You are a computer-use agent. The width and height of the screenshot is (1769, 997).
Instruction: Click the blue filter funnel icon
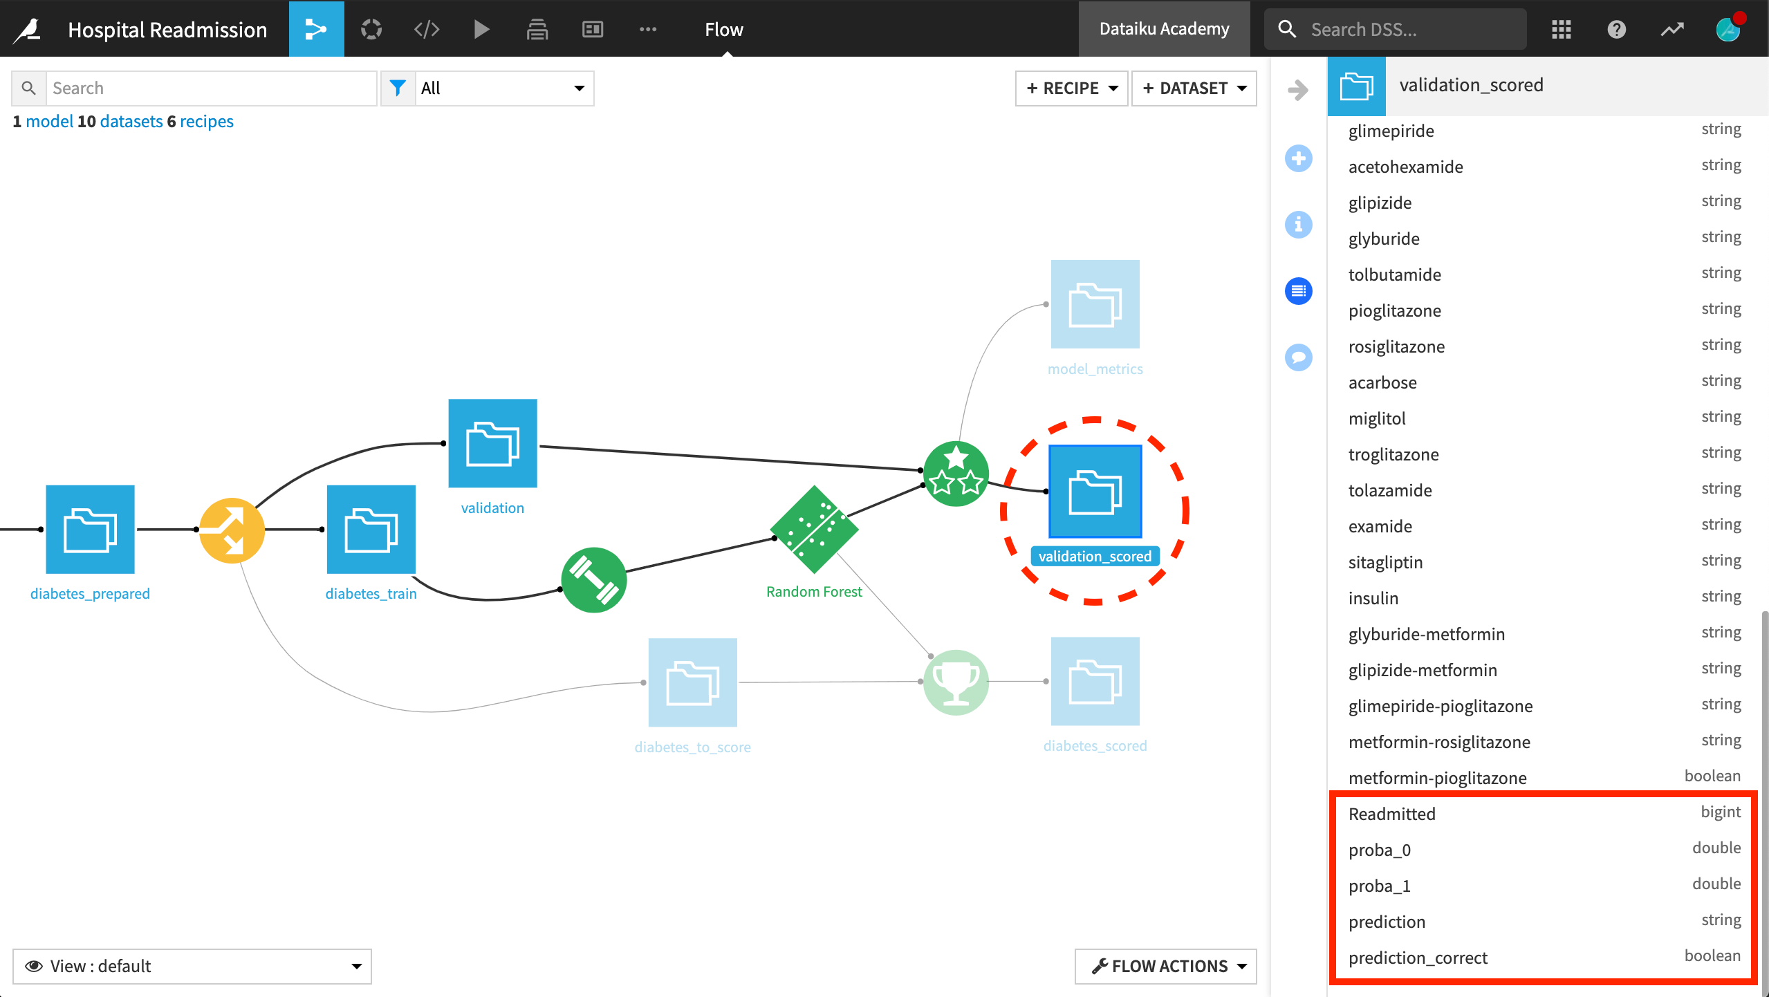398,88
